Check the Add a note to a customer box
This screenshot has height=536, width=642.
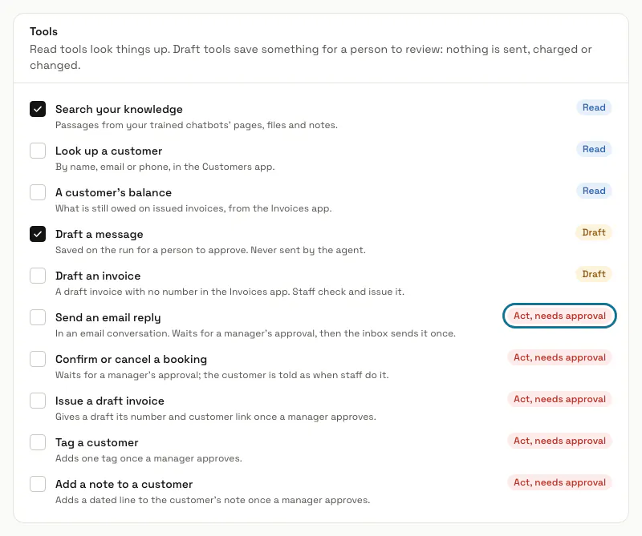38,485
